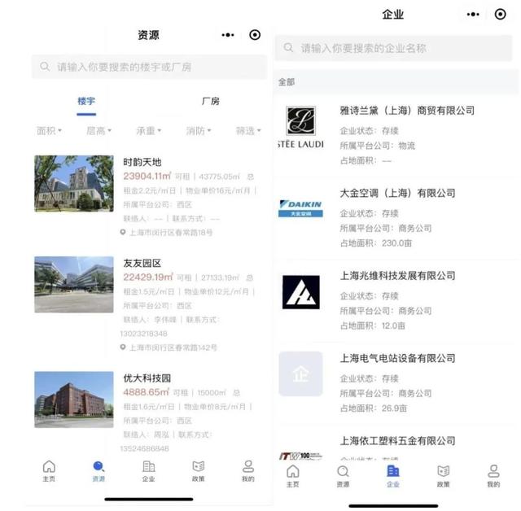Click 占地面积: 230.0亩 text
This screenshot has width=521, height=511.
376,243
